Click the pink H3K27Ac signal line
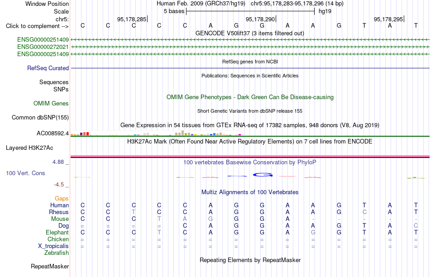 [x=250, y=156]
